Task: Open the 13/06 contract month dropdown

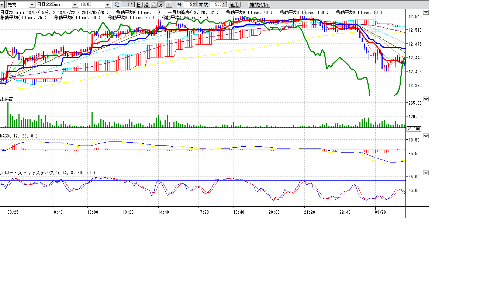Action: 108,5
